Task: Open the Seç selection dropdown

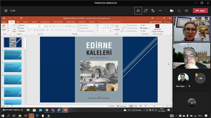Action: pos(143,31)
